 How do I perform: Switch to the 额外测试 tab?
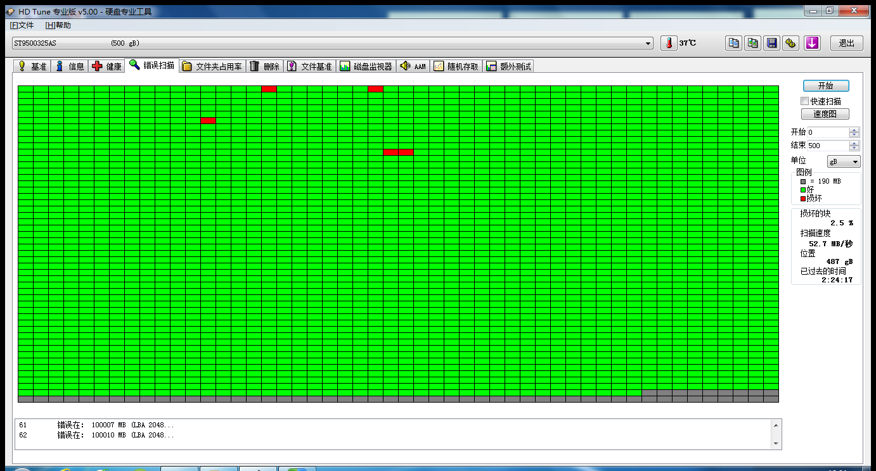point(508,66)
